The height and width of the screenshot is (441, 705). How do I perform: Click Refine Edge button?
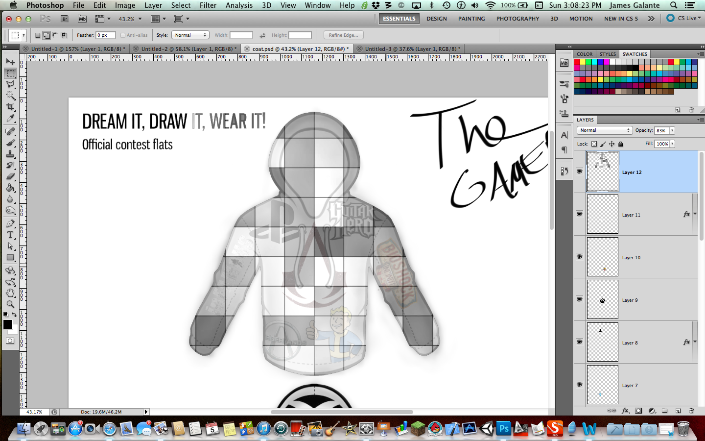(x=343, y=35)
